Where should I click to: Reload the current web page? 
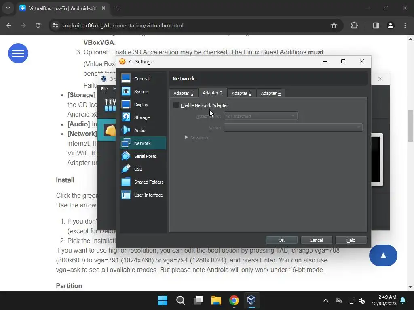coord(38,25)
